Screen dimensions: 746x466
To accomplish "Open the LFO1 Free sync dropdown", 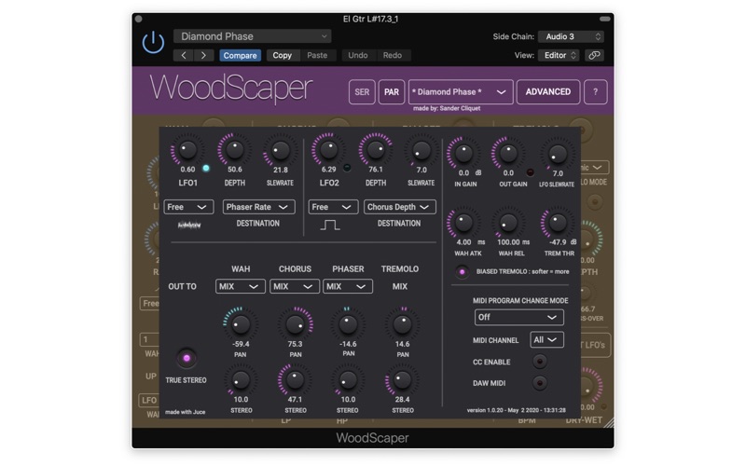I will tap(188, 207).
